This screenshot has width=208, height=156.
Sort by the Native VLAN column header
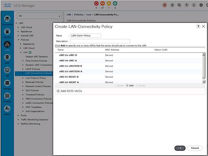[x=161, y=50]
